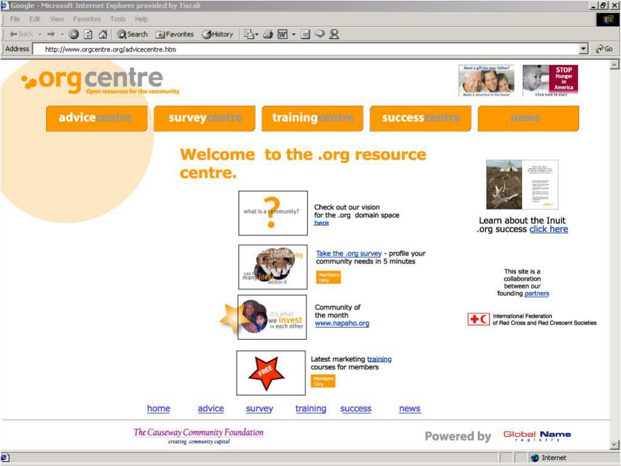
Task: Stop the page loading with Stop icon
Action: tap(73, 34)
